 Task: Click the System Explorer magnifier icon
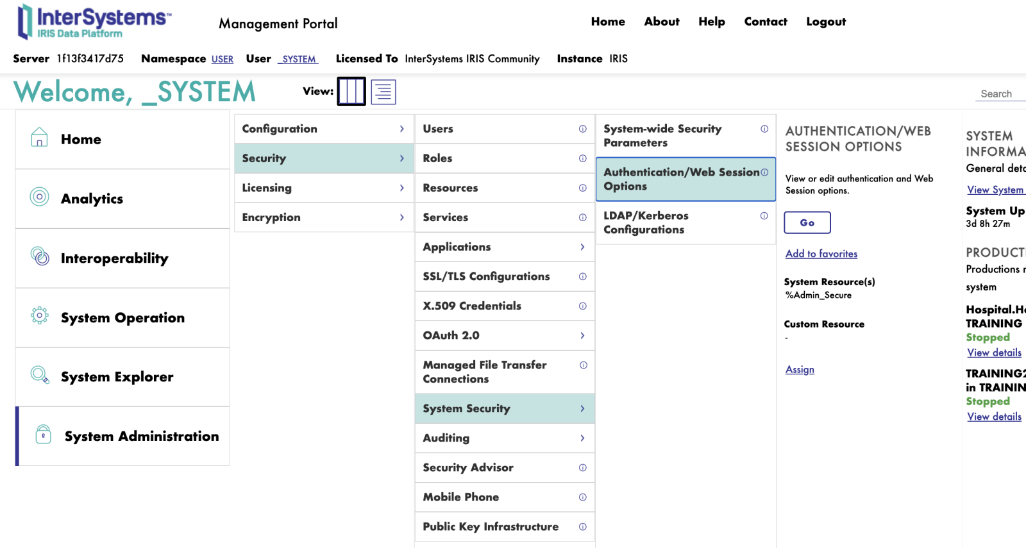pos(40,375)
